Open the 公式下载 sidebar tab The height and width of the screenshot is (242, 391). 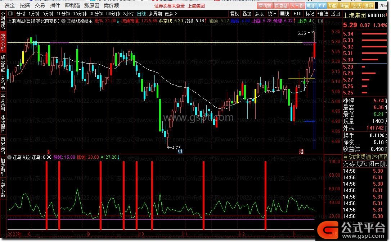pyautogui.click(x=3, y=189)
